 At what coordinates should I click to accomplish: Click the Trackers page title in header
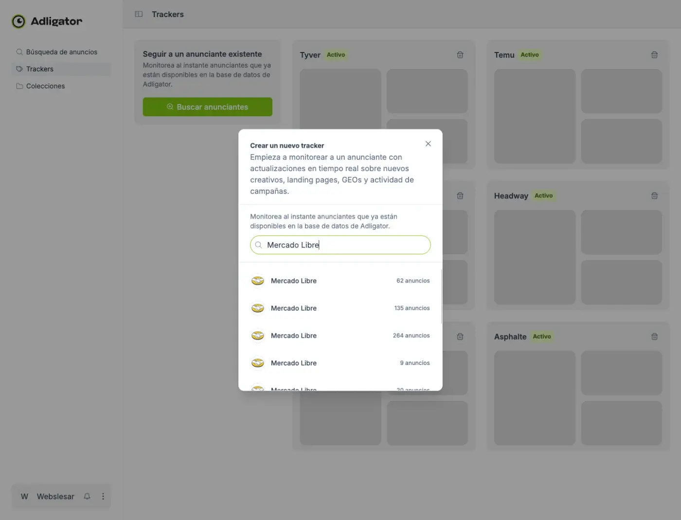[168, 14]
